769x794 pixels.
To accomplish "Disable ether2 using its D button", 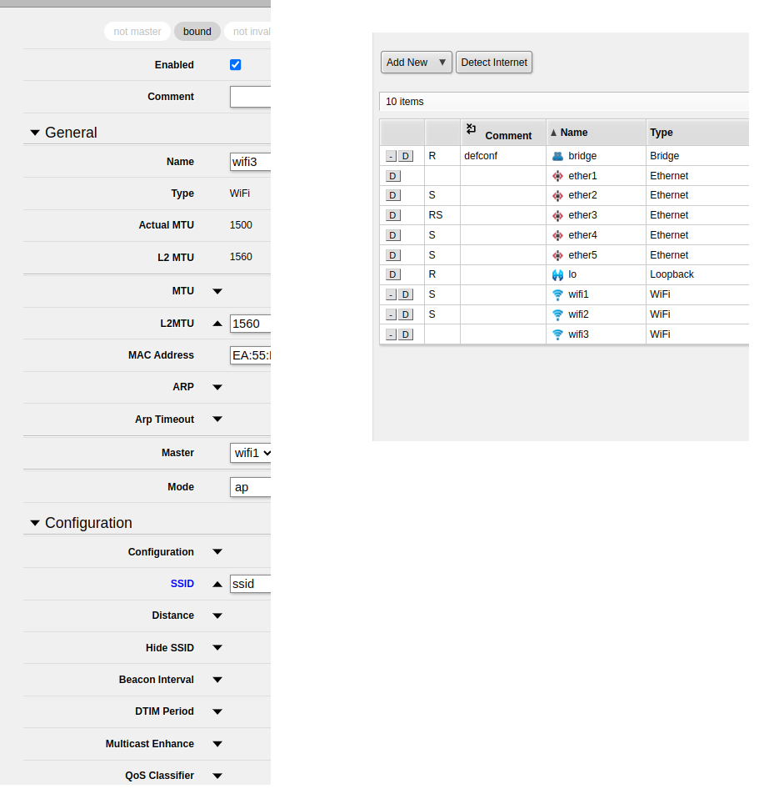I will [392, 195].
